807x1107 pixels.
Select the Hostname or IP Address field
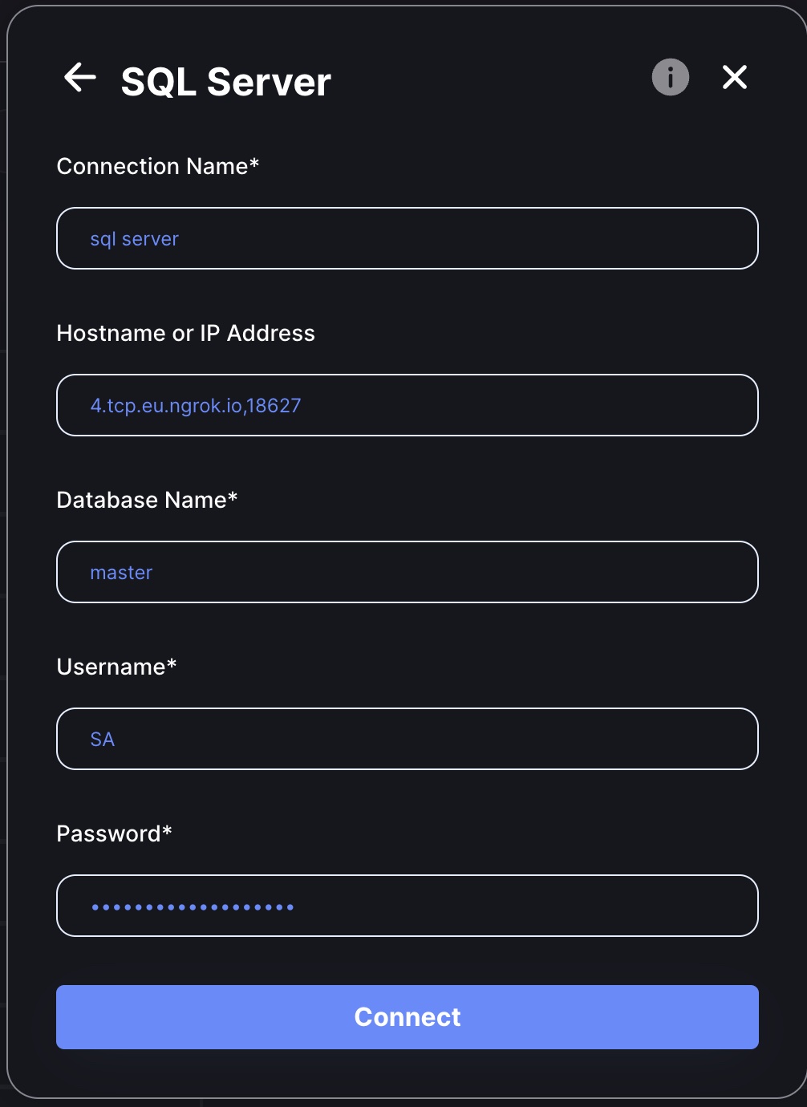(x=408, y=405)
